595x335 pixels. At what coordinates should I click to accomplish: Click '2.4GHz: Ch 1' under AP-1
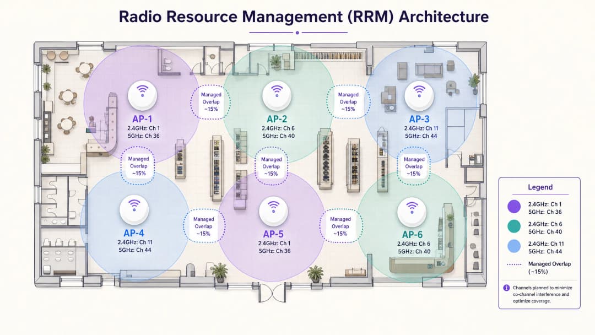pos(143,128)
